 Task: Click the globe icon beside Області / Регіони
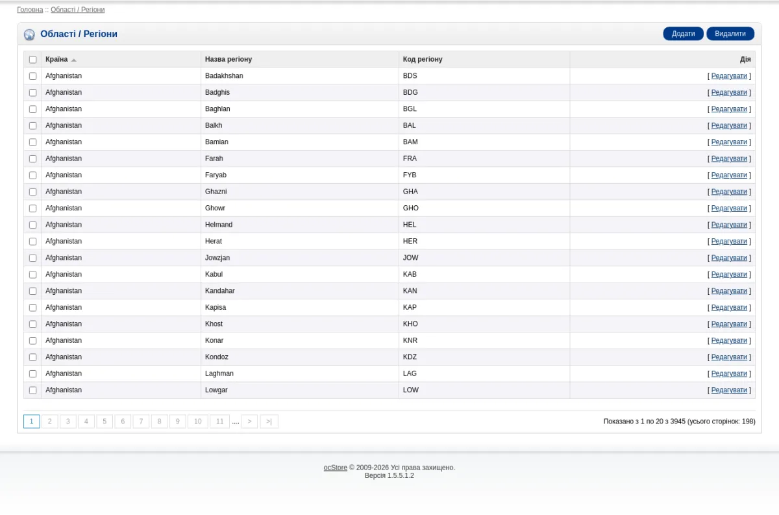(29, 34)
